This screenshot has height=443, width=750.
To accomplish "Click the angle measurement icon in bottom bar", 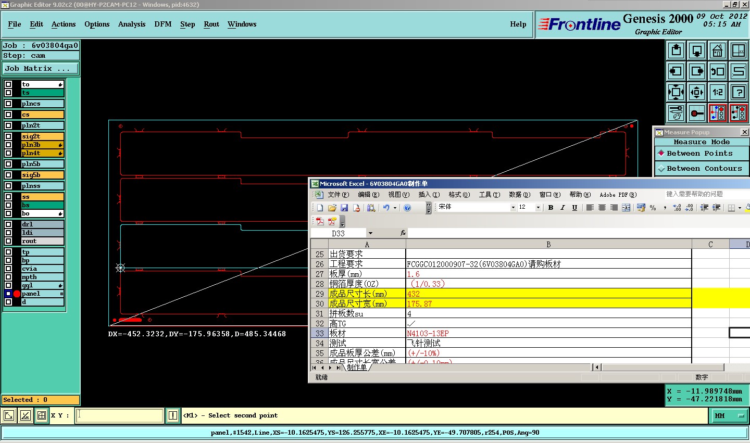I will coord(25,415).
